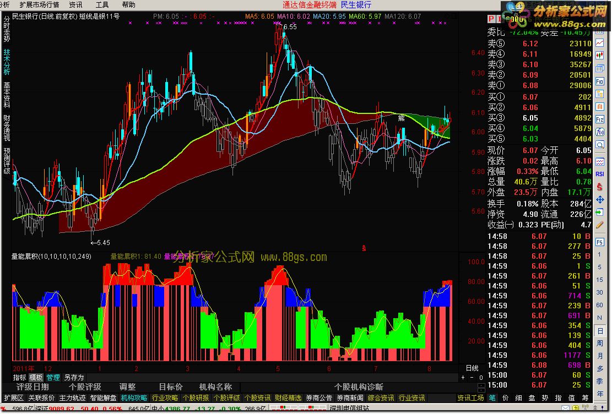Select the 筹 chip distribution tab
This screenshot has height=414, width=612.
pos(586,397)
